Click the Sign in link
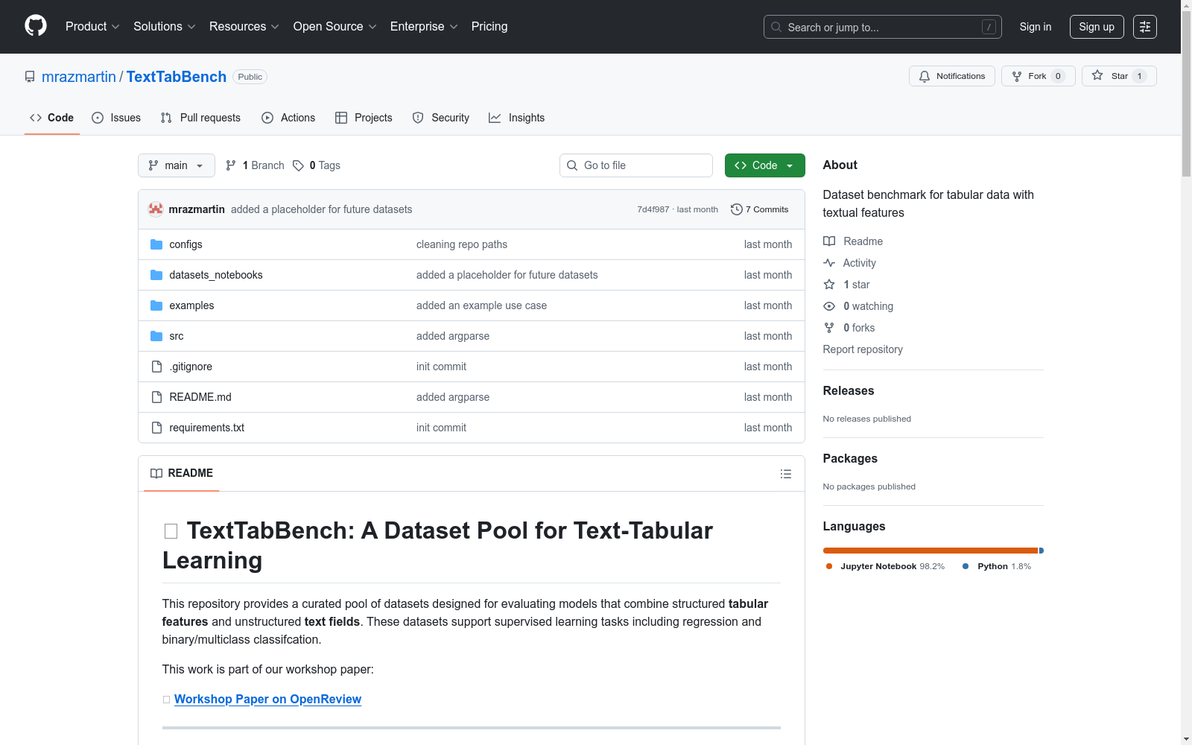Screen dimensions: 1192x745 [x=1036, y=27]
